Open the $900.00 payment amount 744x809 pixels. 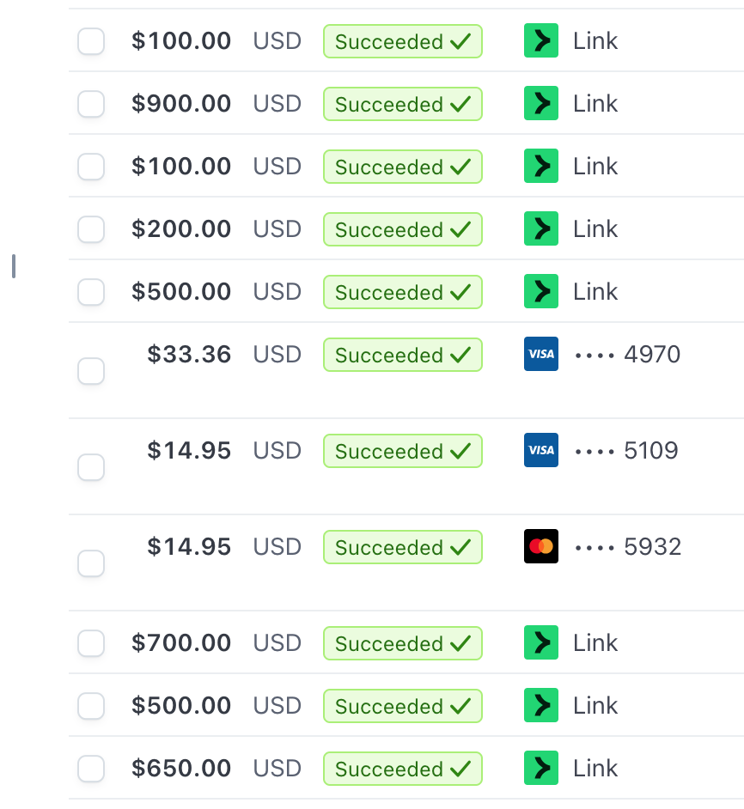point(181,104)
